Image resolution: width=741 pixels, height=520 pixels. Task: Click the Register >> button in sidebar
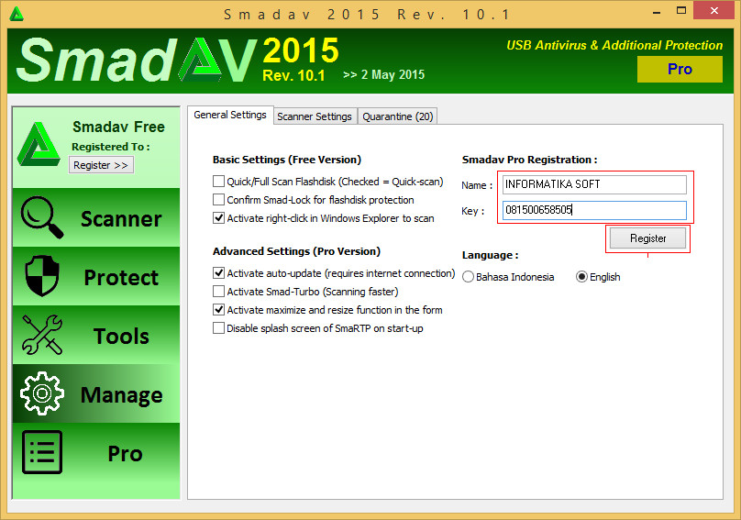click(101, 165)
